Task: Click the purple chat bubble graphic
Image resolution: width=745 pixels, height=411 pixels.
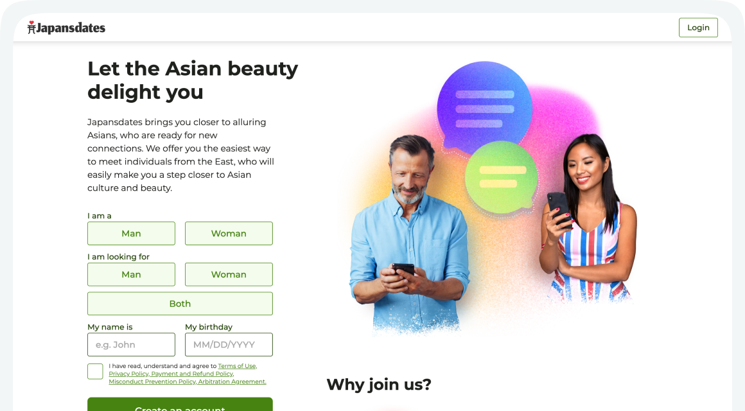Action: pos(484,107)
